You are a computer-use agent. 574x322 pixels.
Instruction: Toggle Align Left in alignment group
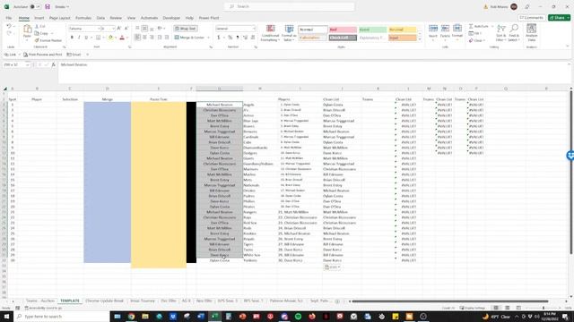(137, 38)
